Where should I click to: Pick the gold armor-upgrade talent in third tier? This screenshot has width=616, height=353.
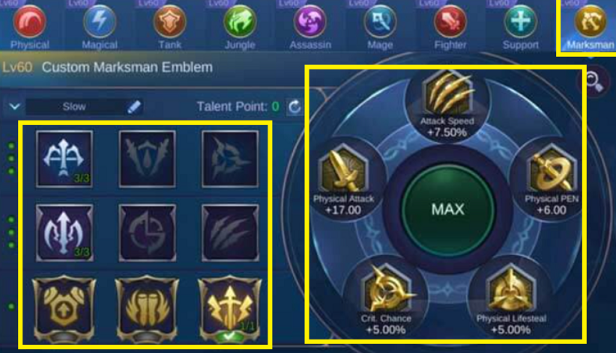(64, 309)
